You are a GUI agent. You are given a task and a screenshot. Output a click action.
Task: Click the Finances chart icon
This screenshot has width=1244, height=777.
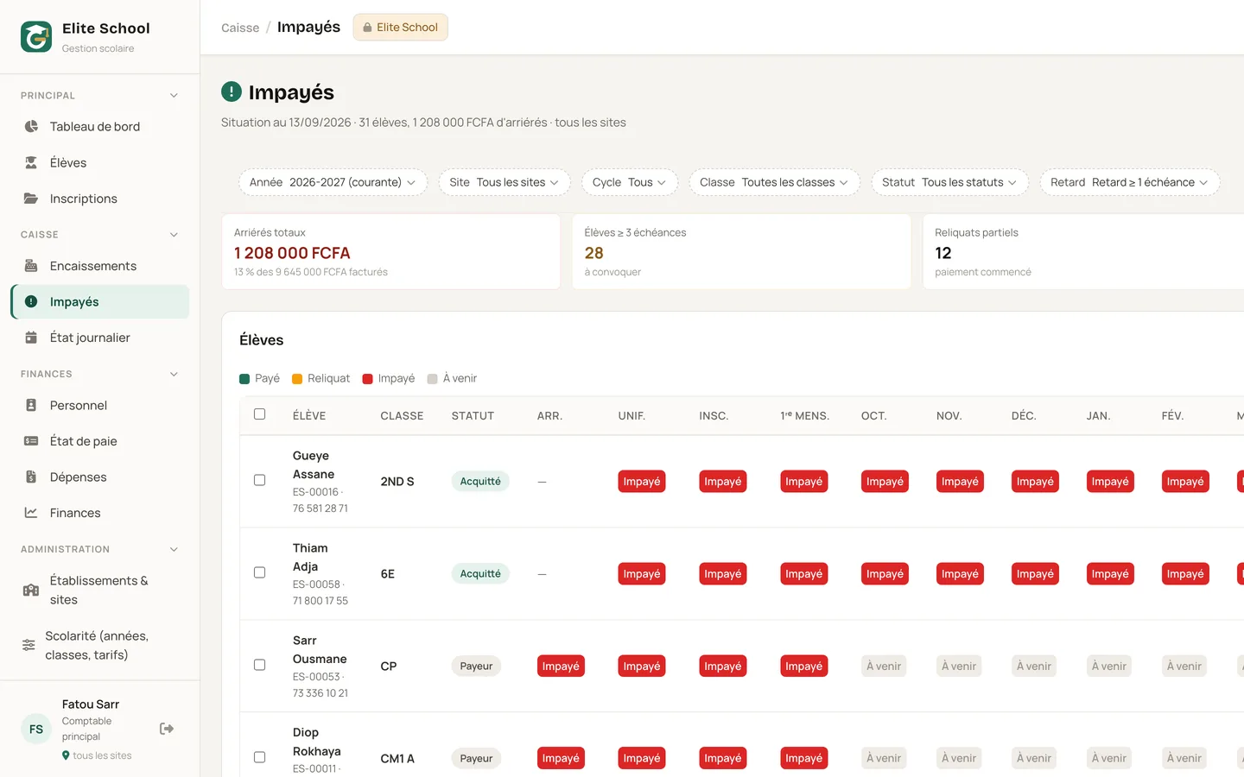pos(31,513)
